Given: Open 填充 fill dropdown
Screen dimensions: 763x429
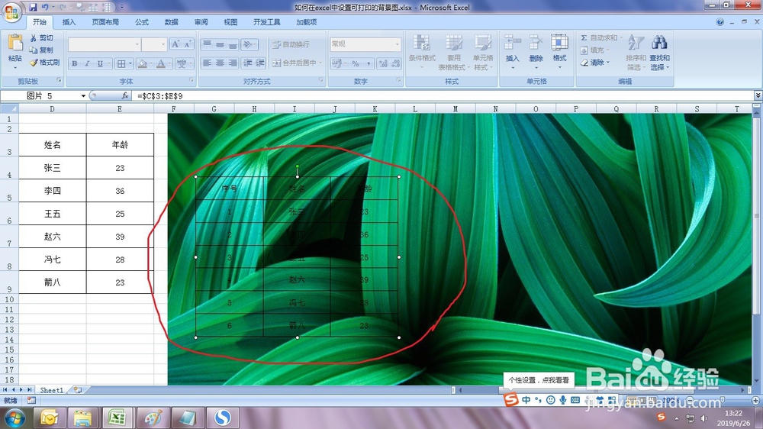Looking at the screenshot, I should (x=595, y=50).
